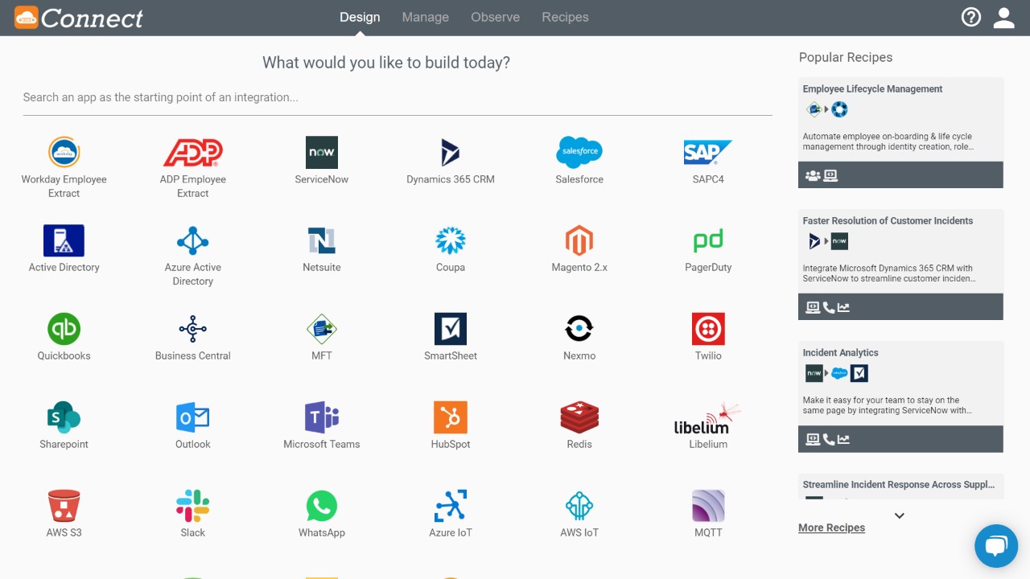This screenshot has width=1030, height=579.
Task: Choose the HubSpot app icon
Action: [x=450, y=417]
